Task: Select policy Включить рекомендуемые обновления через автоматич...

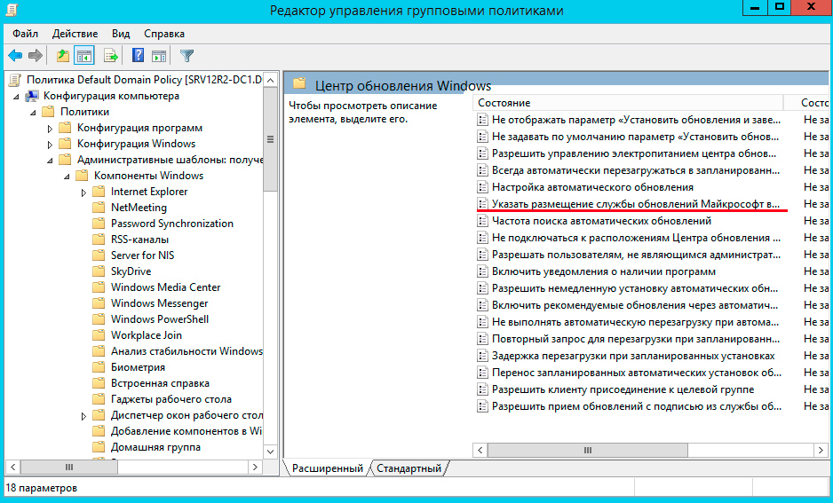Action: 634,305
